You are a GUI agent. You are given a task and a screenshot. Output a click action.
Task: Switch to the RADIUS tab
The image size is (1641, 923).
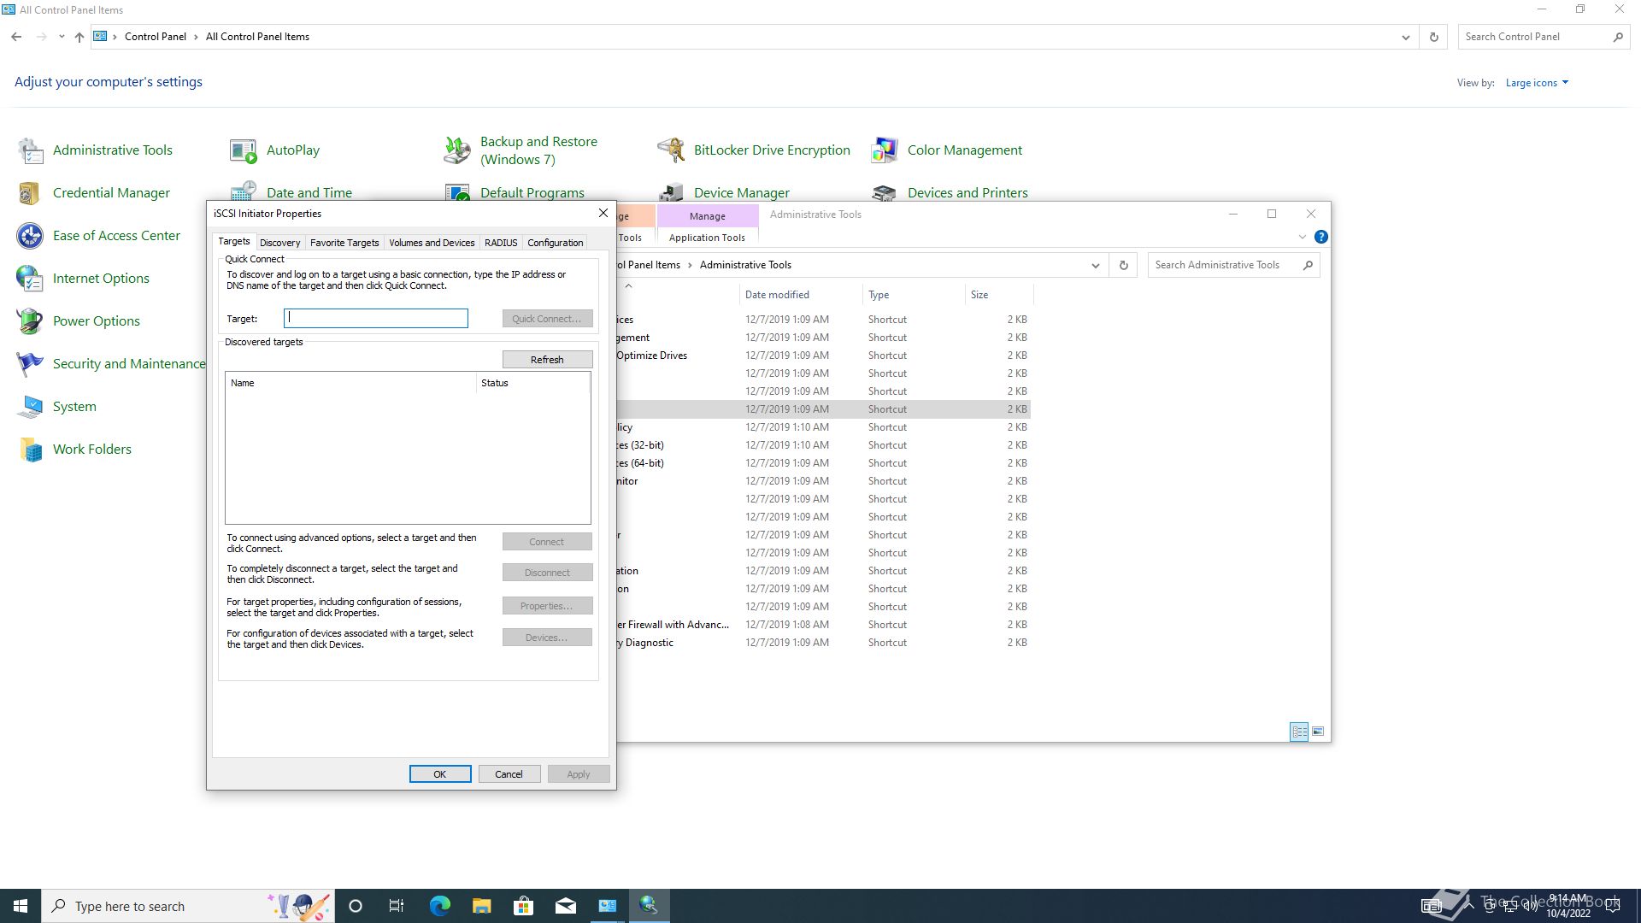tap(501, 243)
